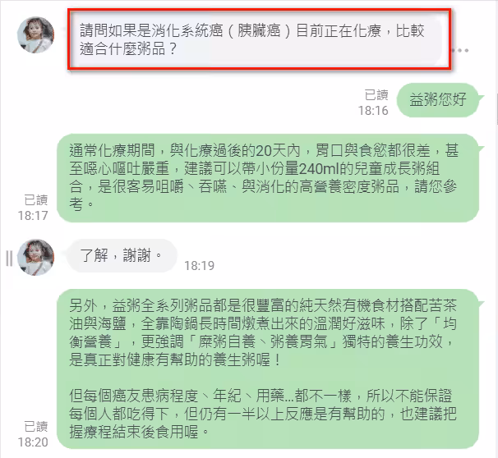Click the 18:16 timestamp

373,110
